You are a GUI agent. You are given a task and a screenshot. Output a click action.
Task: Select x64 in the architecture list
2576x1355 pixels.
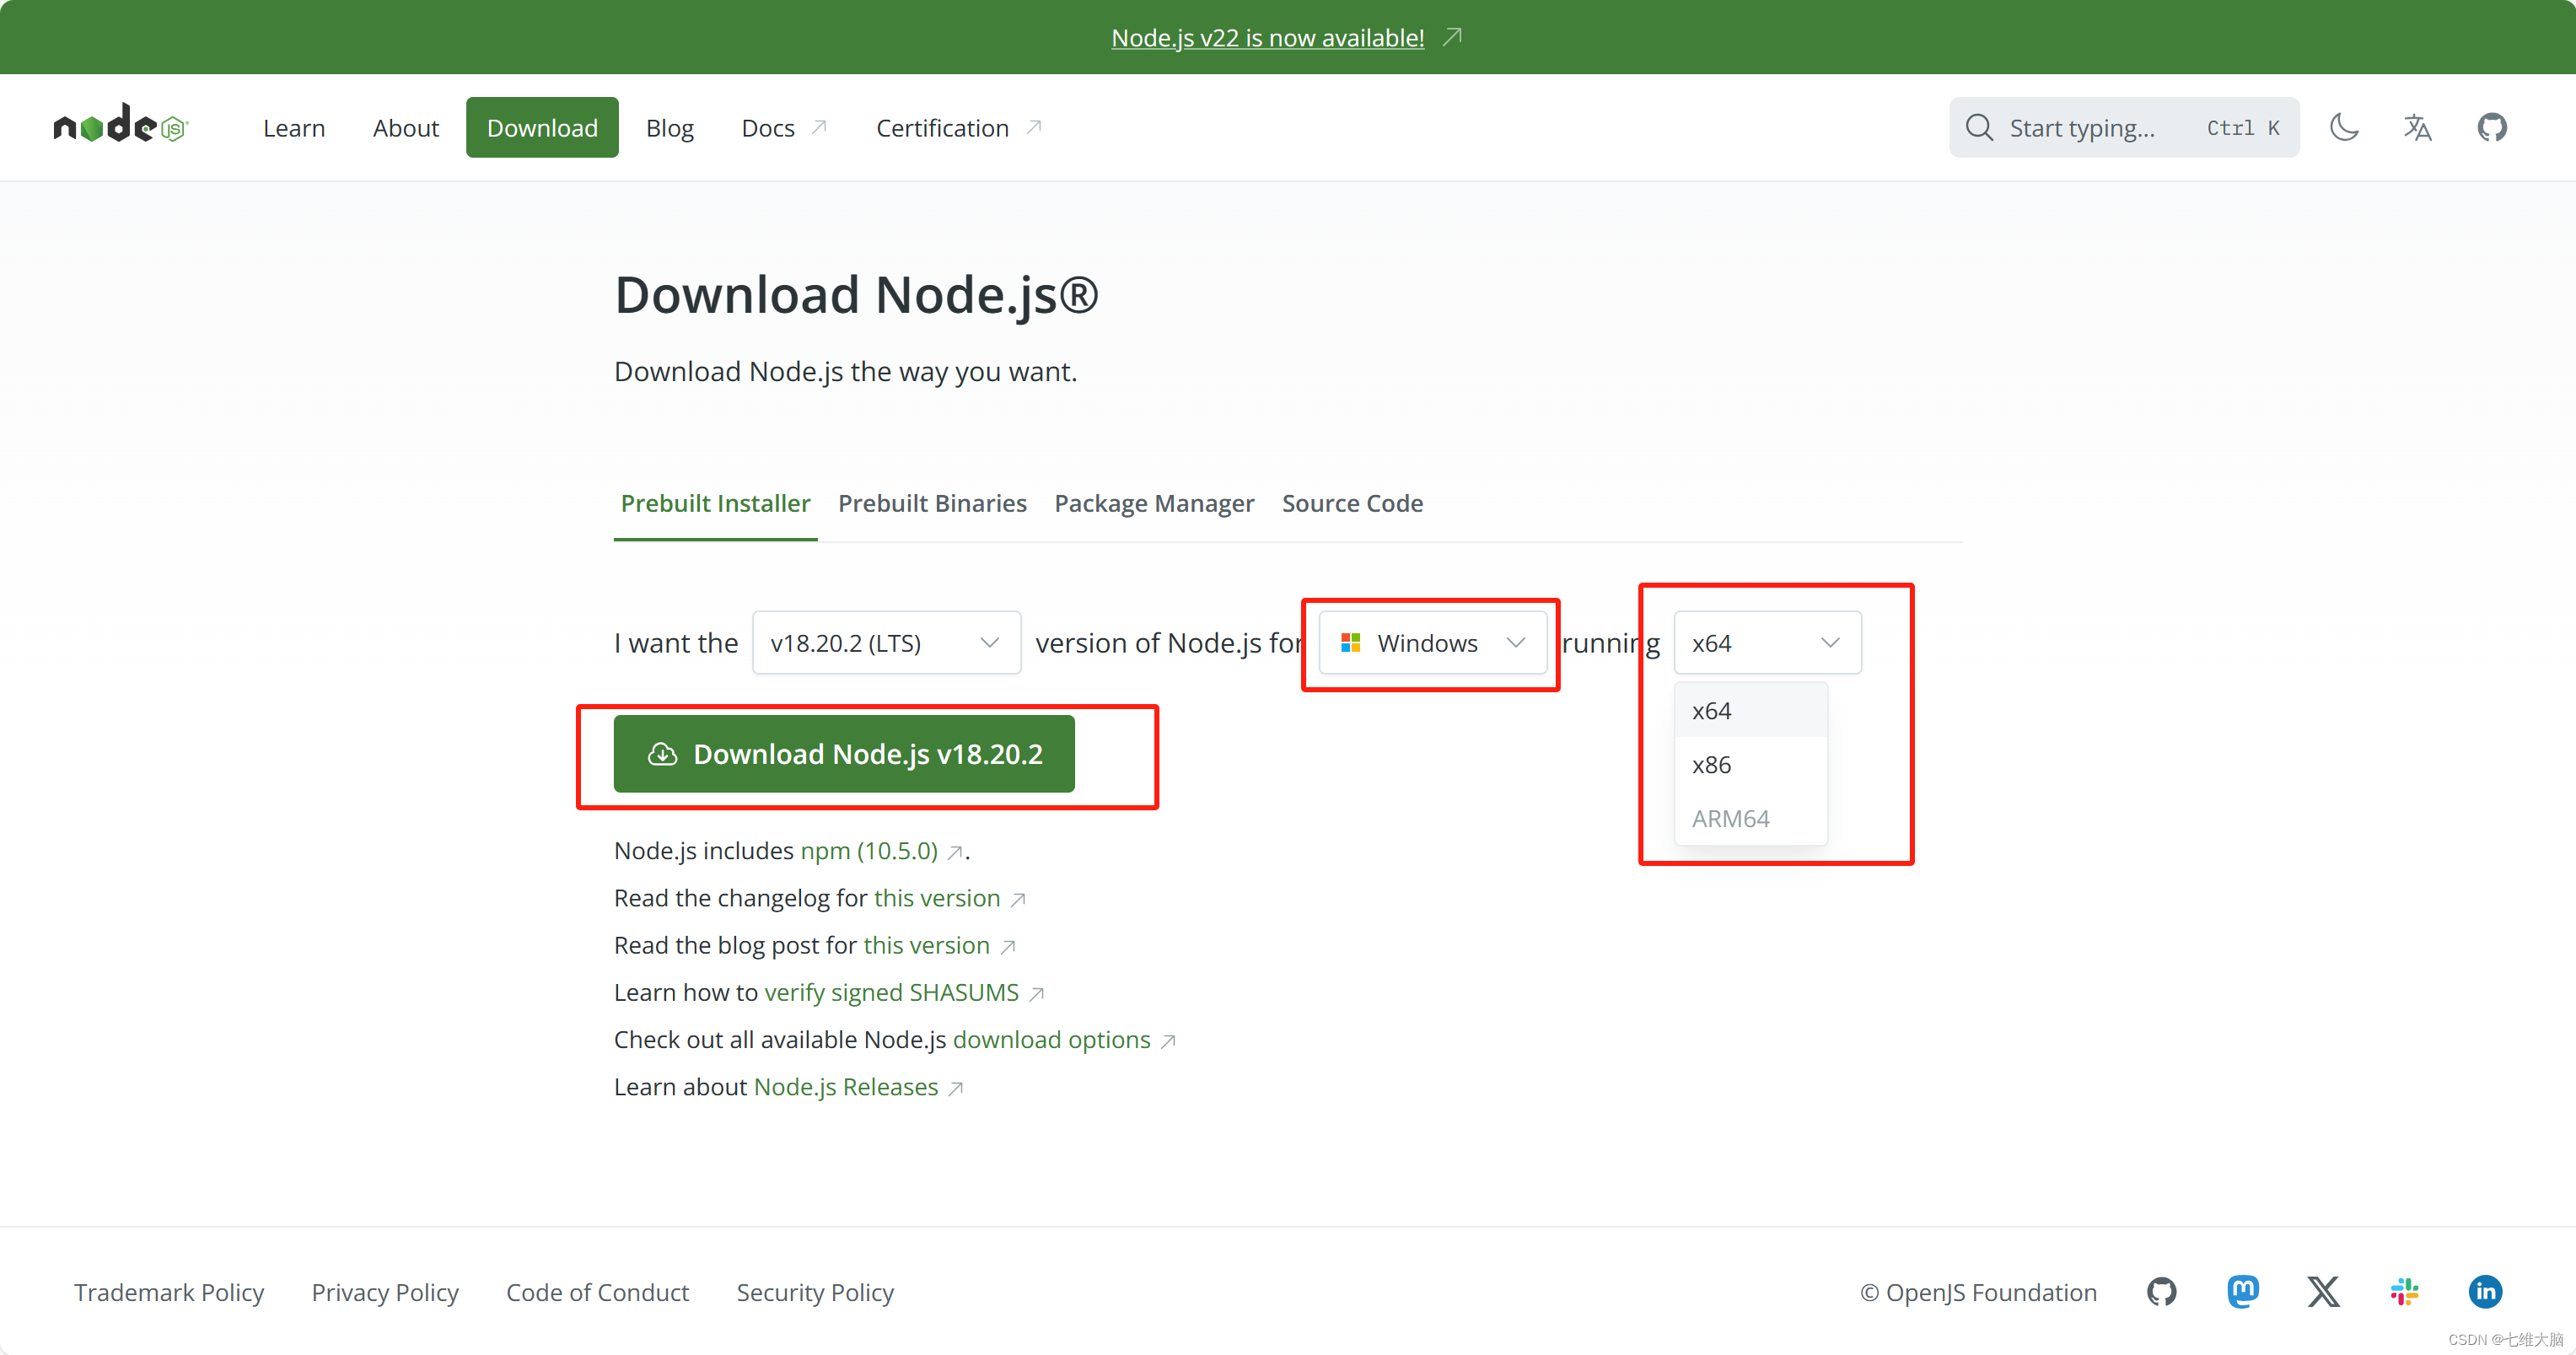click(x=1750, y=711)
